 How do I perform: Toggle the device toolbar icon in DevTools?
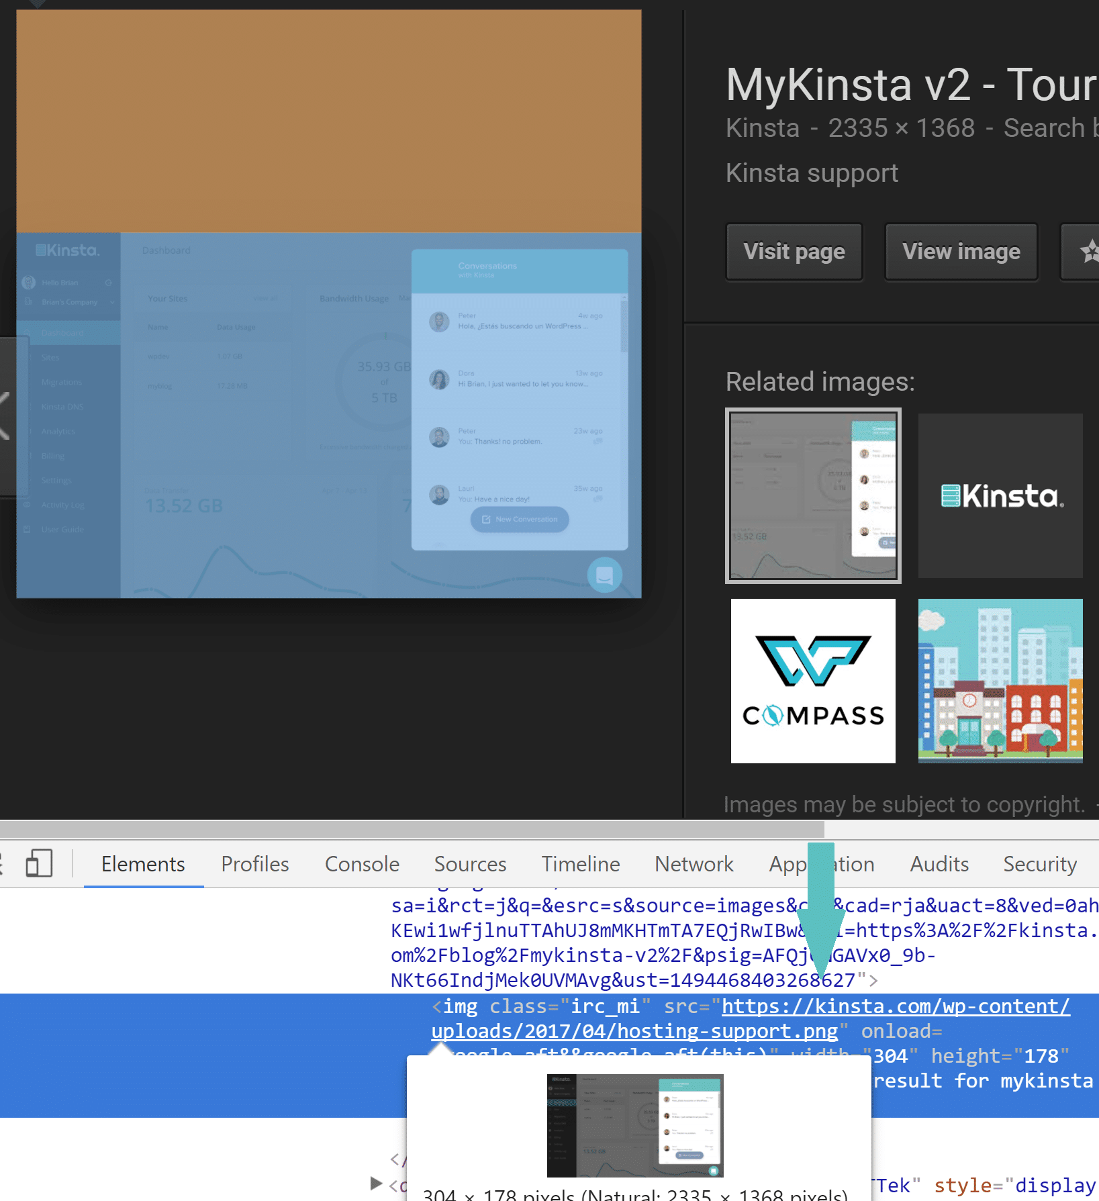tap(39, 863)
